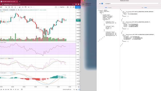Open the indicators fx menu

tap(15, 7)
